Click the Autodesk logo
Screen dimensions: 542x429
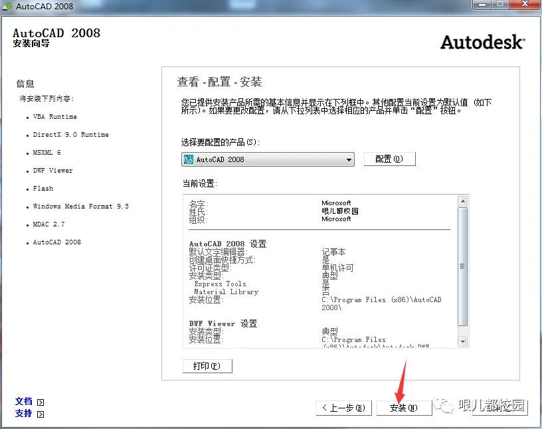pos(482,42)
